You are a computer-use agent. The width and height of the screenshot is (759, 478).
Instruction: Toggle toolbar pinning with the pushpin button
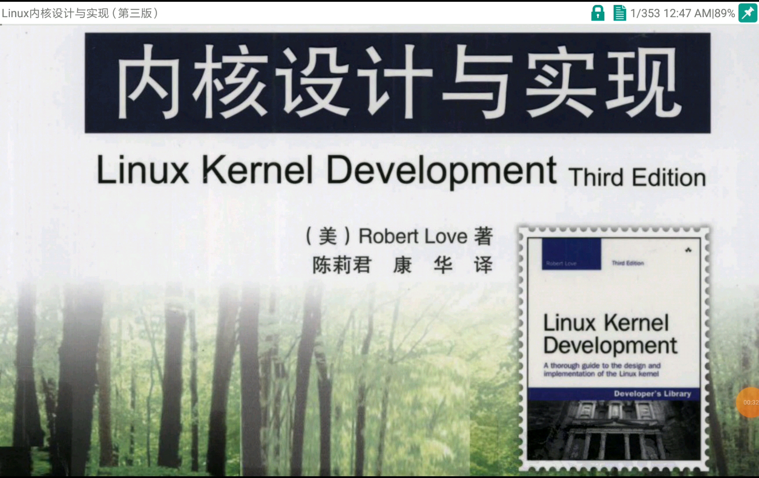pyautogui.click(x=748, y=12)
